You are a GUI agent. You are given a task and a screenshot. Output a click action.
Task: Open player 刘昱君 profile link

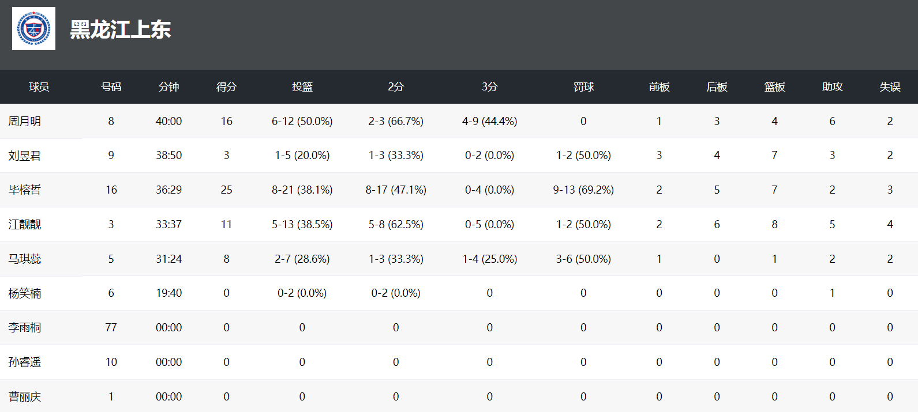click(25, 156)
